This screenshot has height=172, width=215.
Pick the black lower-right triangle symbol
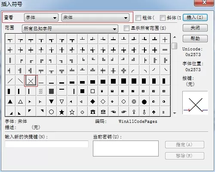[10, 112]
